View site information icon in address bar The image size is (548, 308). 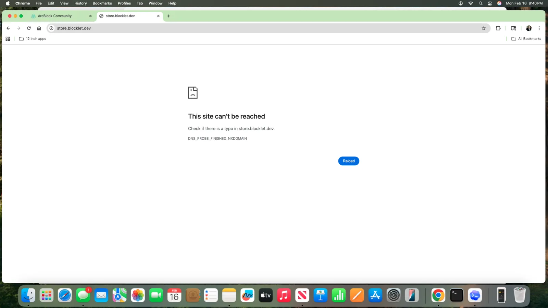coord(51,28)
